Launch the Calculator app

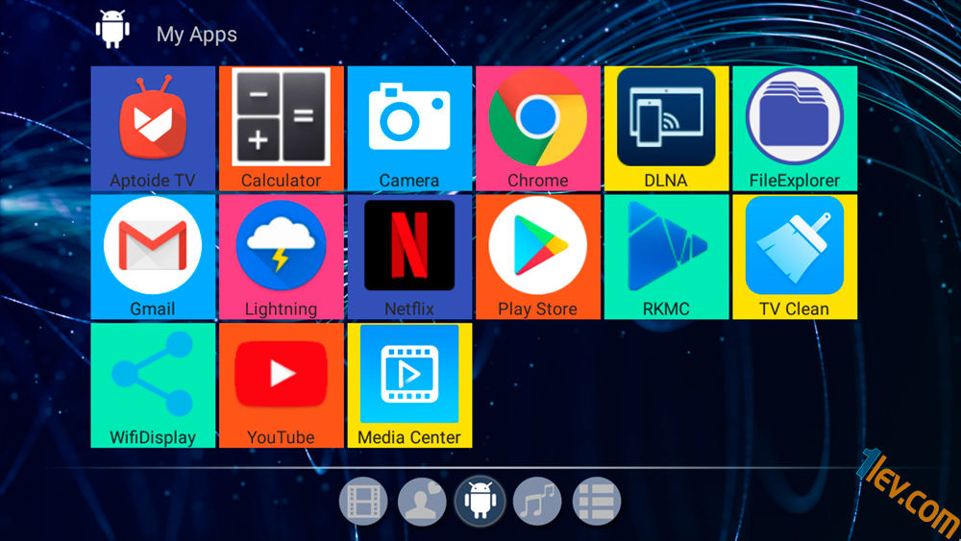point(282,129)
